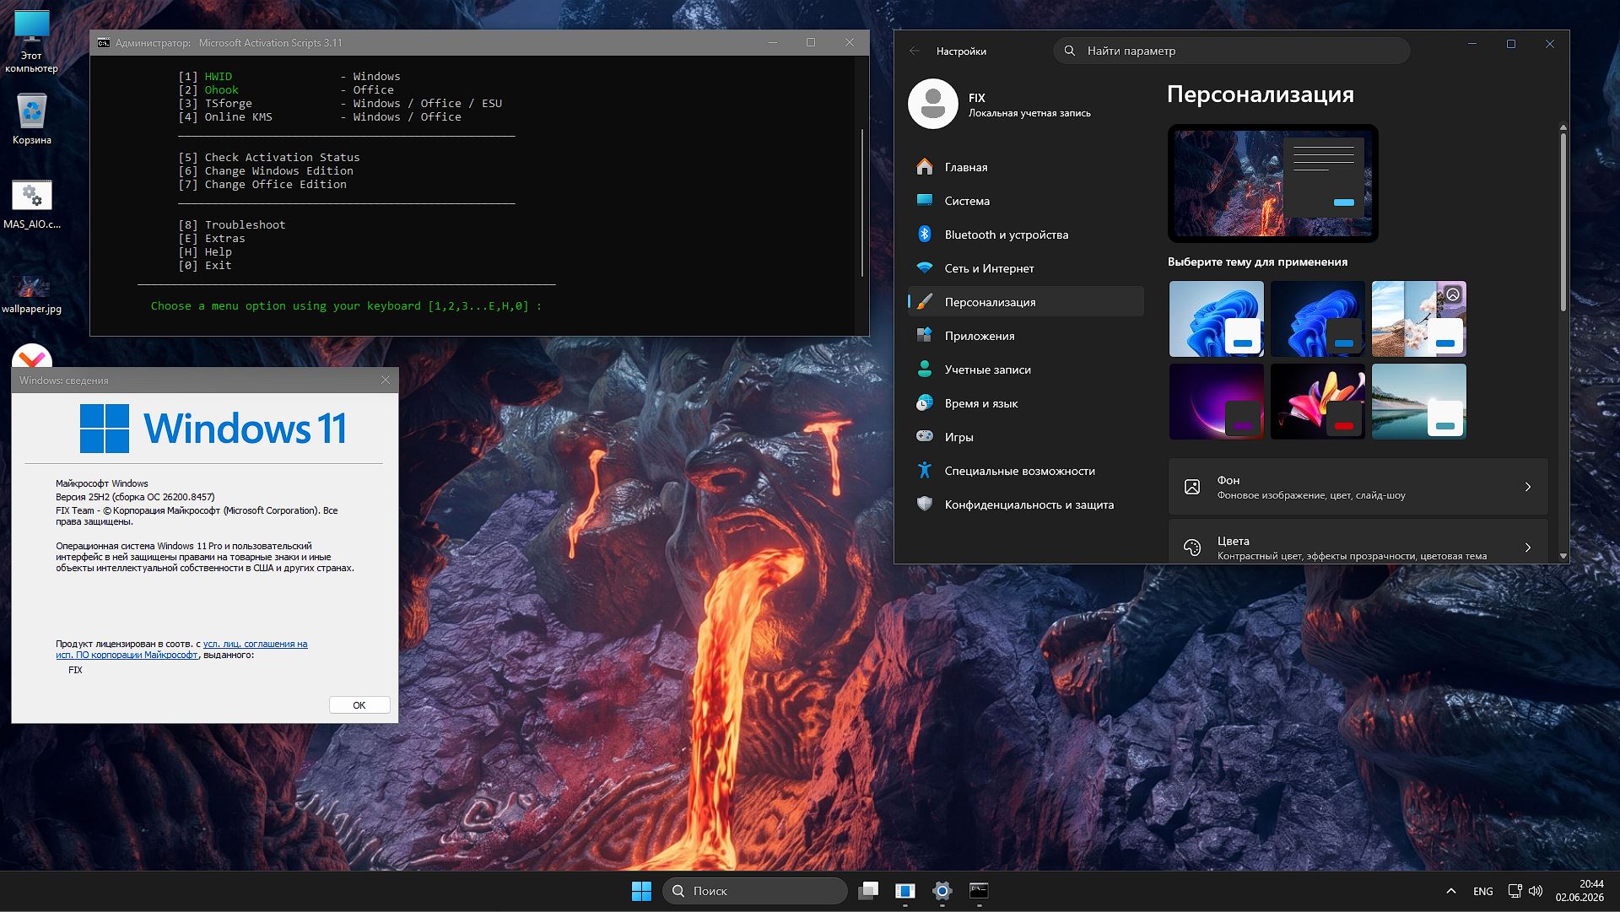Click the picture icon in the 'Фон' row
The height and width of the screenshot is (912, 1620).
pos(1192,487)
